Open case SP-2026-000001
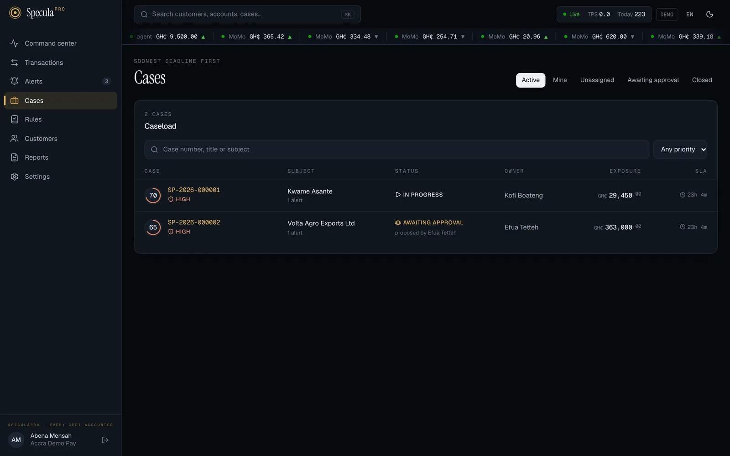This screenshot has width=730, height=456. pos(194,190)
